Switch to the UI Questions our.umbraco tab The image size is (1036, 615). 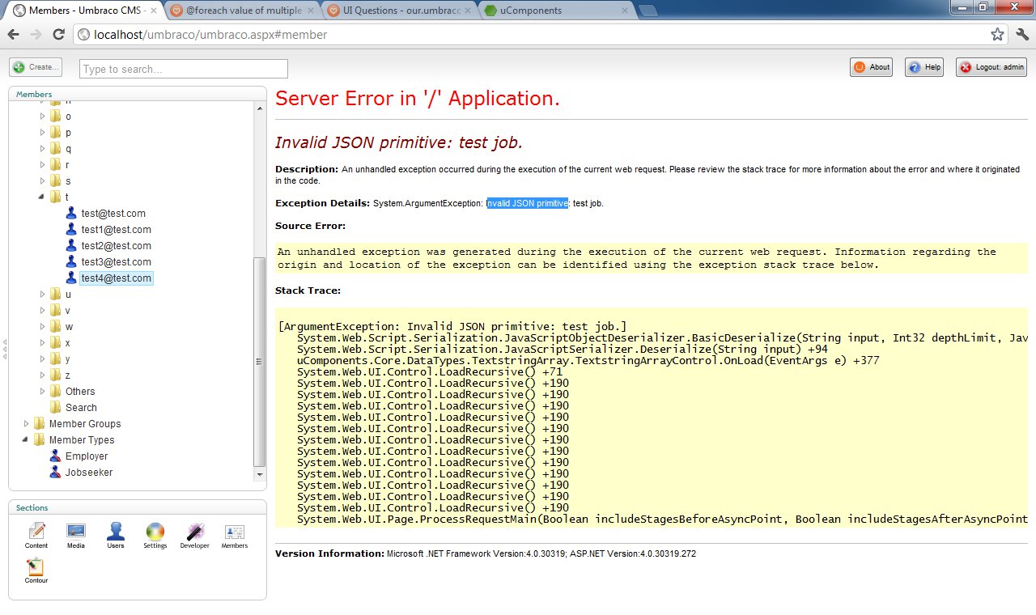[x=399, y=11]
